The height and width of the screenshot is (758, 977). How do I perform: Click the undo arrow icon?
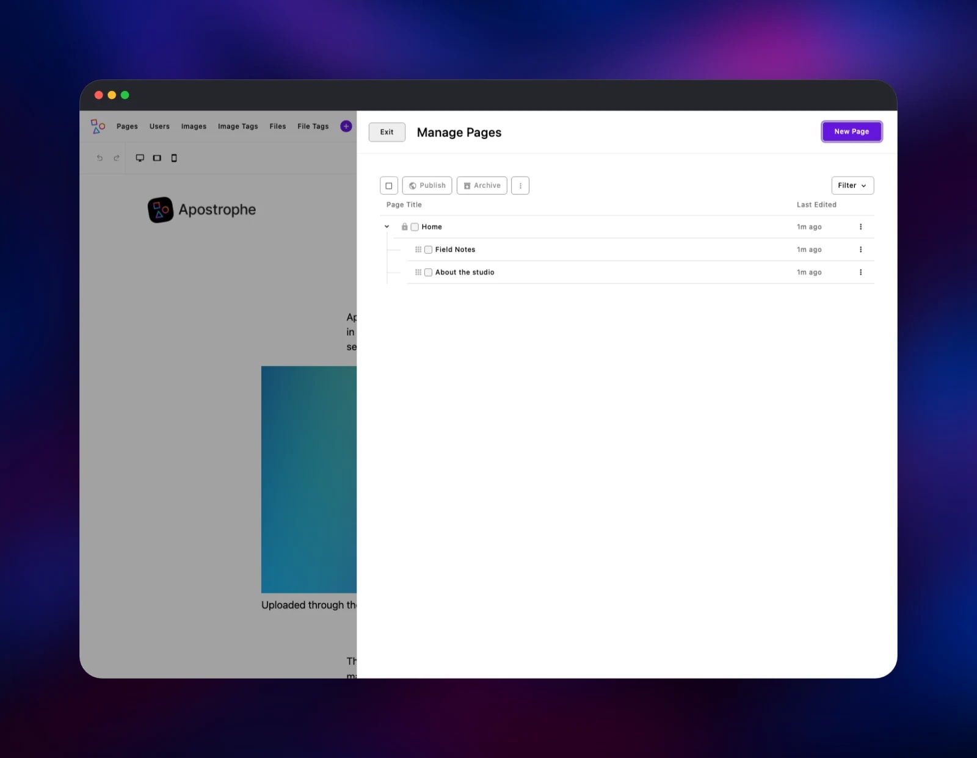point(100,158)
